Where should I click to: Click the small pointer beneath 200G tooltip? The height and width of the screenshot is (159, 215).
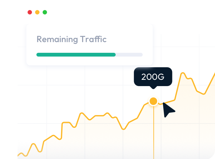pos(153,87)
